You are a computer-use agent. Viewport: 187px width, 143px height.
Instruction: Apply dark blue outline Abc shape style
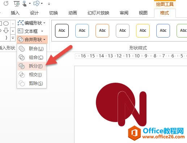coord(163,31)
